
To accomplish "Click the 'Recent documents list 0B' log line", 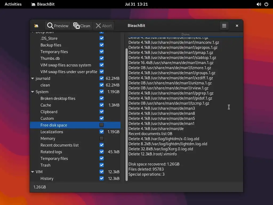I will pos(150,134).
